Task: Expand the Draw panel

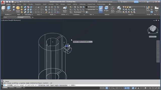Action: [x=39, y=14]
